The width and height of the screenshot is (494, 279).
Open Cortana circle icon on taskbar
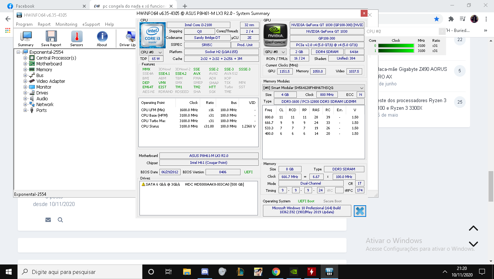[x=151, y=272]
